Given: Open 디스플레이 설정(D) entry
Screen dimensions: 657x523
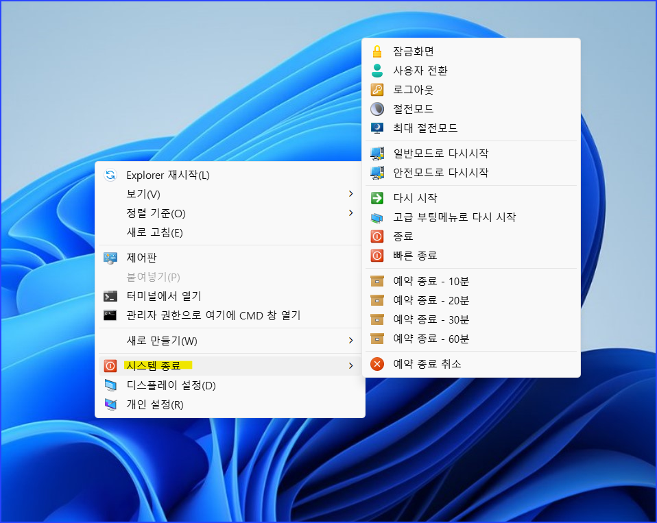Looking at the screenshot, I should (230, 385).
